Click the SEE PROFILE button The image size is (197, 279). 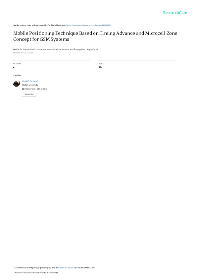29,94
